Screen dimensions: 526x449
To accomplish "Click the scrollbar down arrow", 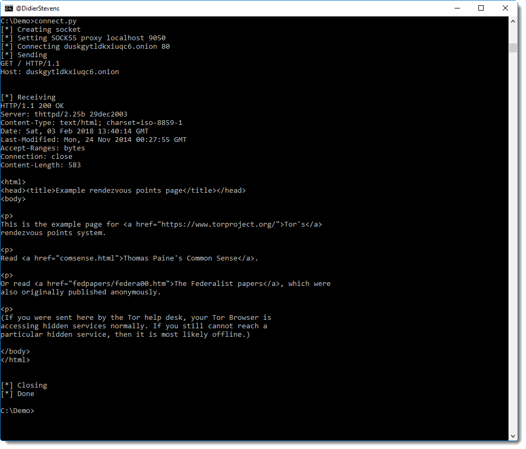I will (513, 436).
